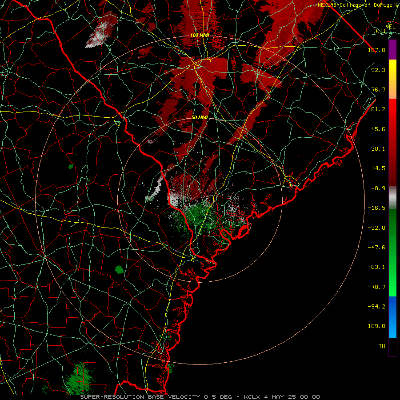This screenshot has height=400, width=400.
Task: Click the -32.0 value on velocity scale
Action: coord(376,228)
